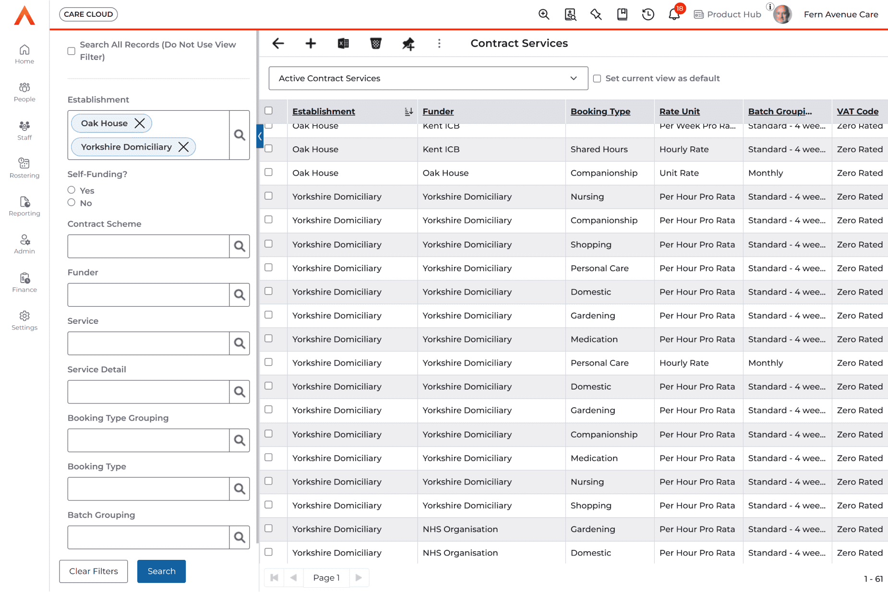Screen dimensions: 888x592
Task: Collapse the filter panel with side chevron
Action: click(260, 136)
